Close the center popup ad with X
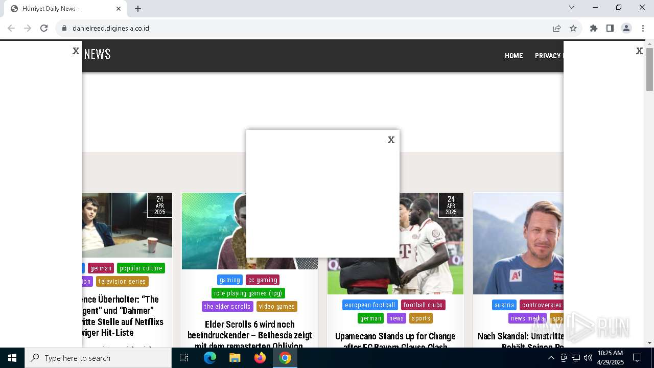654x368 pixels. click(391, 140)
